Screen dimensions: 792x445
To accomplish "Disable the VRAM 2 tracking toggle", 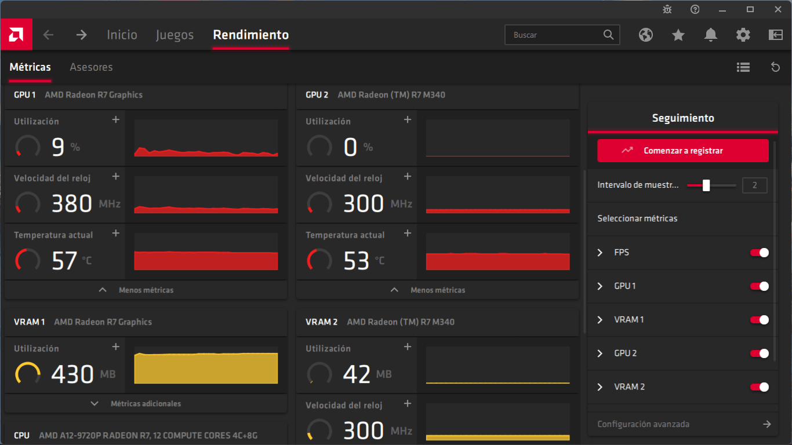I will [x=760, y=387].
